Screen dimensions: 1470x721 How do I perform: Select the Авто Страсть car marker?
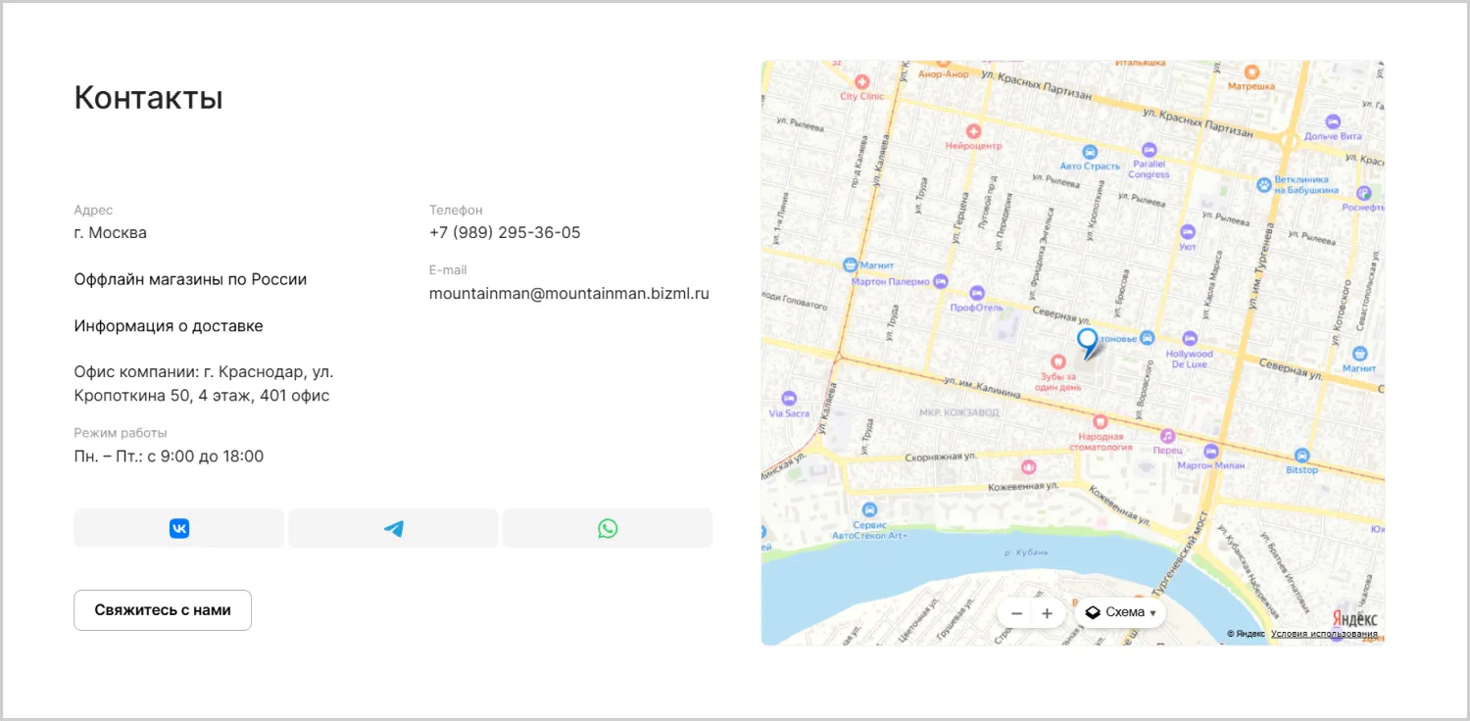click(1090, 152)
